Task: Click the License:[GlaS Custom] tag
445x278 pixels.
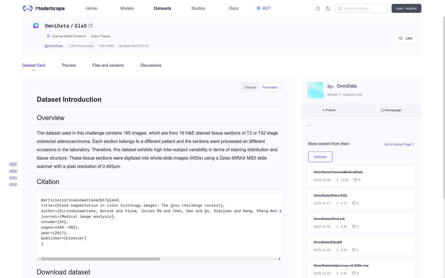Action: pyautogui.click(x=66, y=36)
